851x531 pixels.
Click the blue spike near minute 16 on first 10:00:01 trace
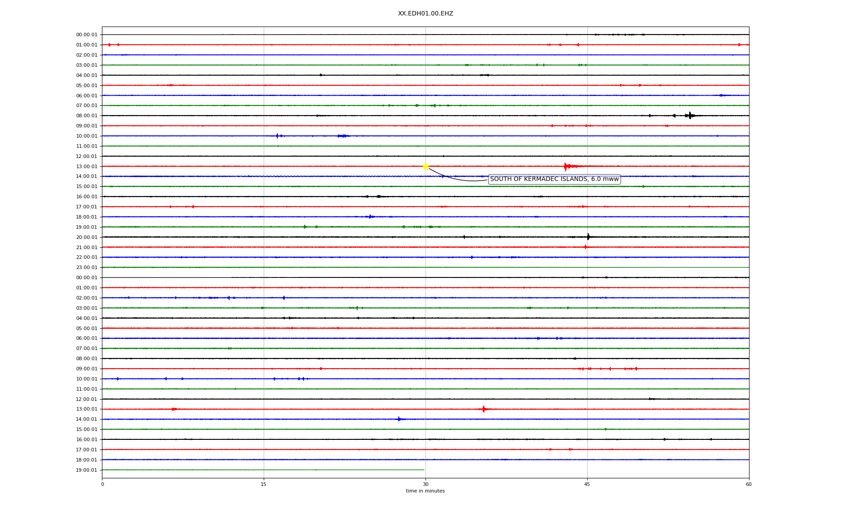point(277,136)
